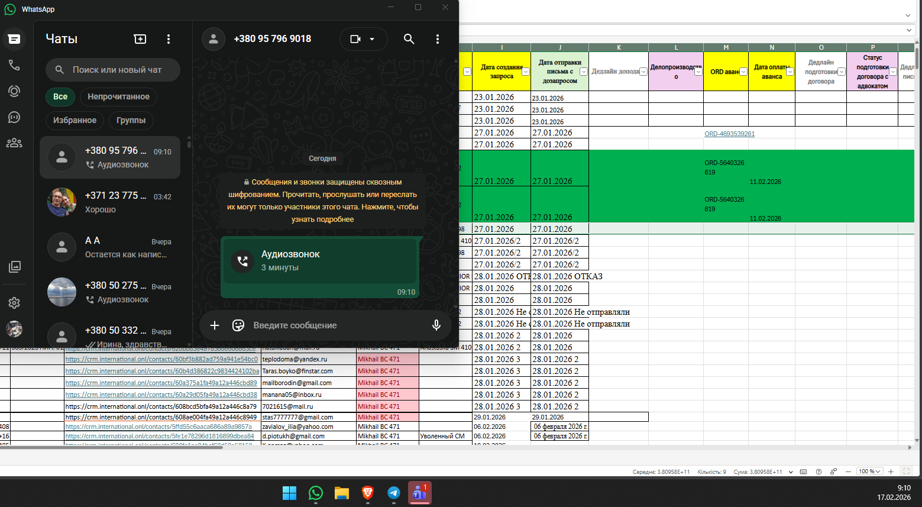
Task: Select the 'Группы' chat filter
Action: (x=131, y=120)
